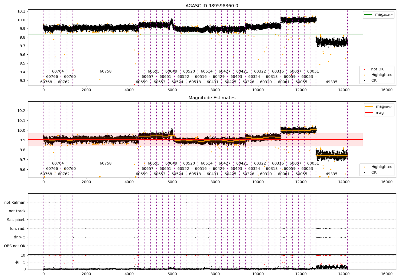
Task: Click y-axis tick 9.5 in the top panel
Action: coord(23,63)
